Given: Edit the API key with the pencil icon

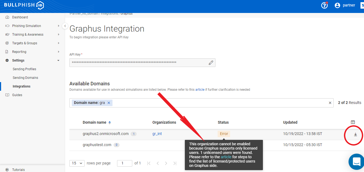Looking at the screenshot, I should pyautogui.click(x=211, y=63).
